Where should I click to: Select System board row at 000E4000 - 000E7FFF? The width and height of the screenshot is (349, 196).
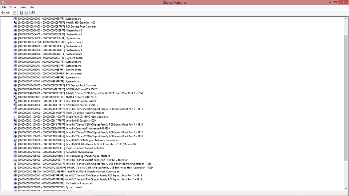(x=49, y=66)
